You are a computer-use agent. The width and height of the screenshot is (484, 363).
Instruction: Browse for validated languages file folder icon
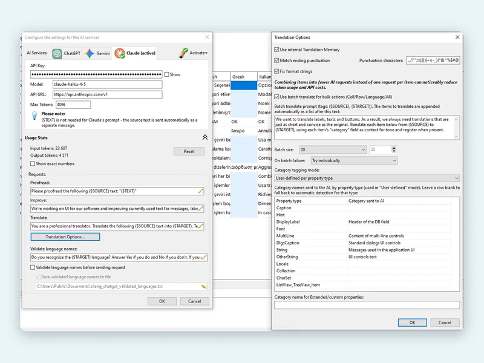[204, 286]
